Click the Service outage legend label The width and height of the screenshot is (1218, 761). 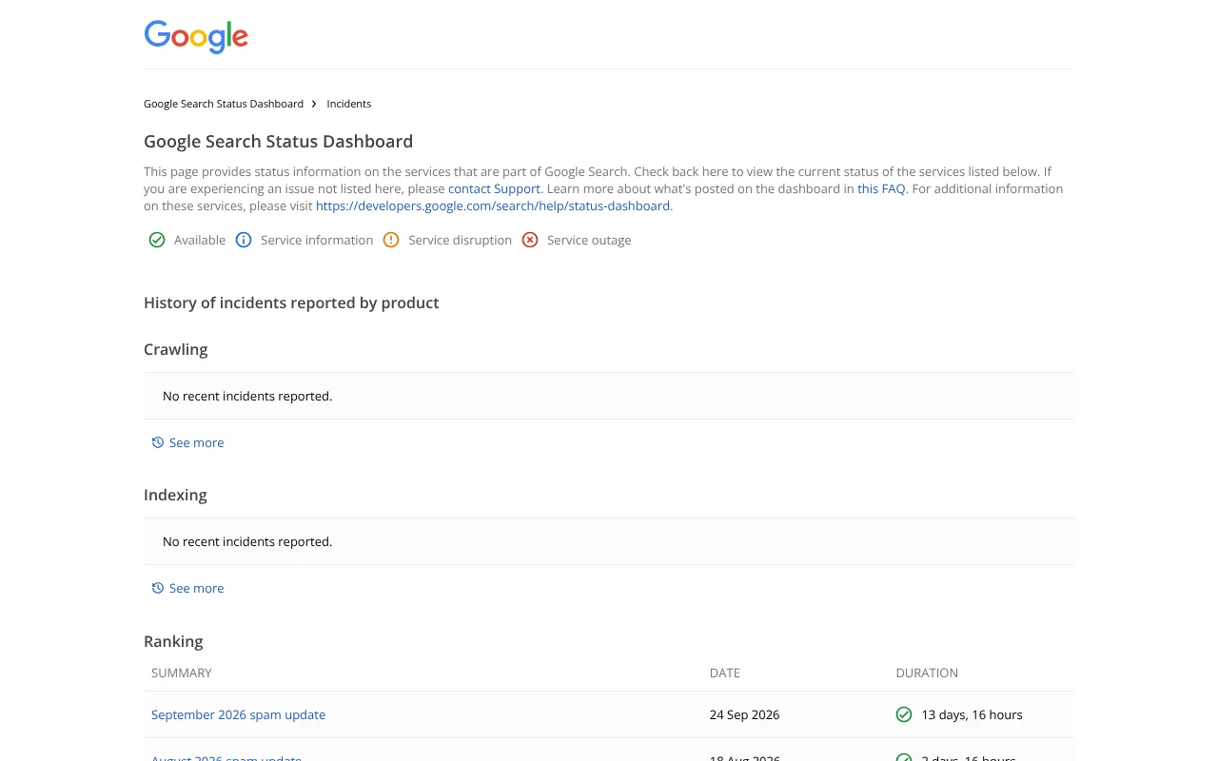coord(589,240)
